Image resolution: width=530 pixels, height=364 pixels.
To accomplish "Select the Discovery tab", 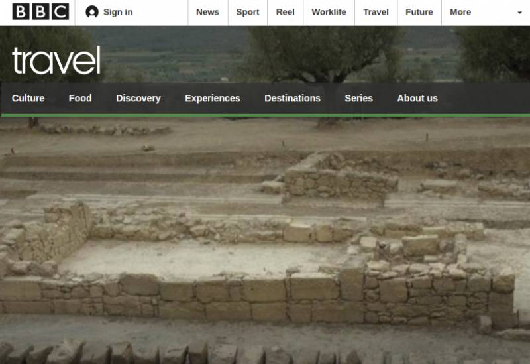I will (x=138, y=98).
